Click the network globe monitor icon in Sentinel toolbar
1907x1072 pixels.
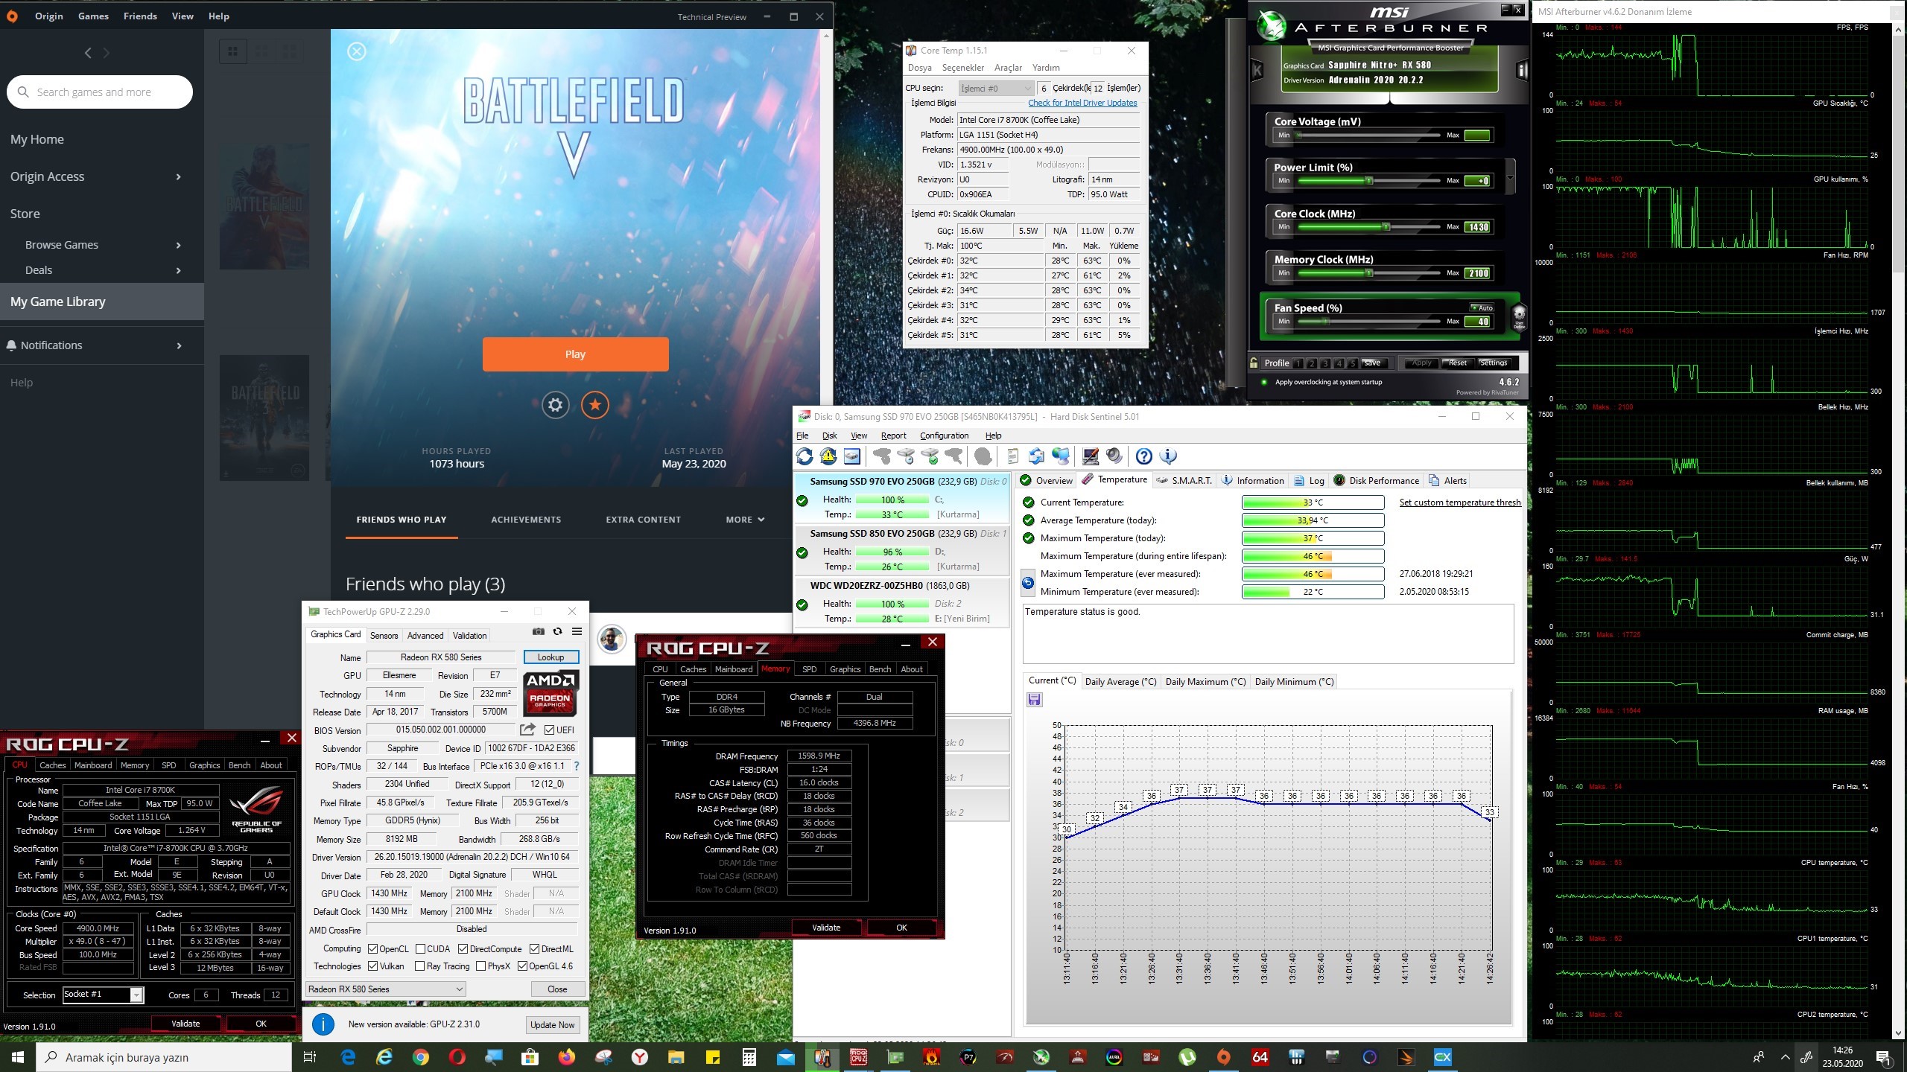(x=1061, y=456)
